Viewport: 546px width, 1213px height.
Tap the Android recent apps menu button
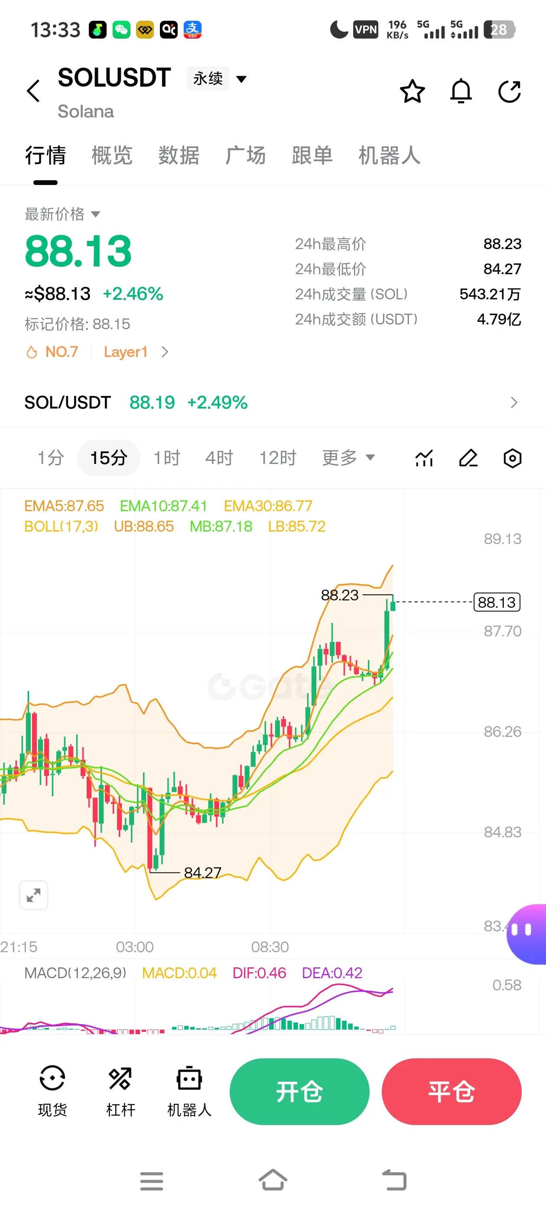[x=152, y=1181]
